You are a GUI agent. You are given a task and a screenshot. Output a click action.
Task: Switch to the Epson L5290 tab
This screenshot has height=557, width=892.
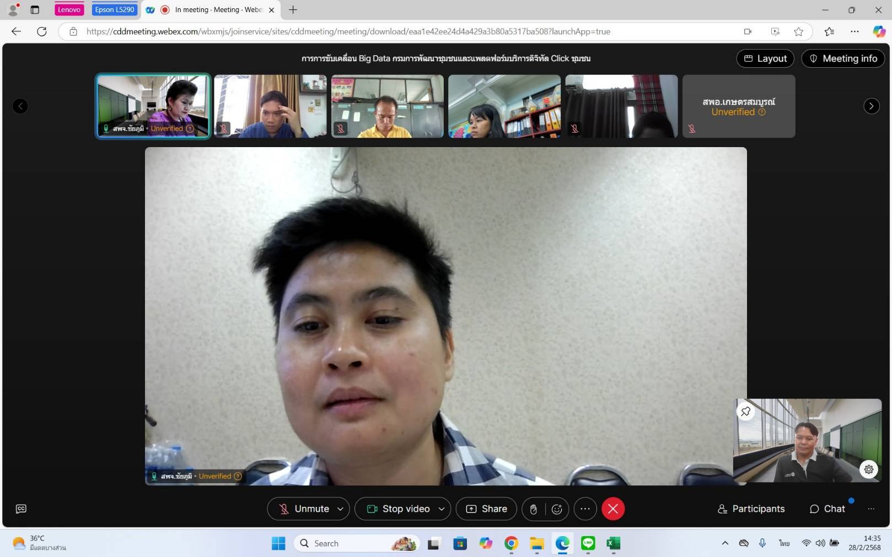coord(114,10)
